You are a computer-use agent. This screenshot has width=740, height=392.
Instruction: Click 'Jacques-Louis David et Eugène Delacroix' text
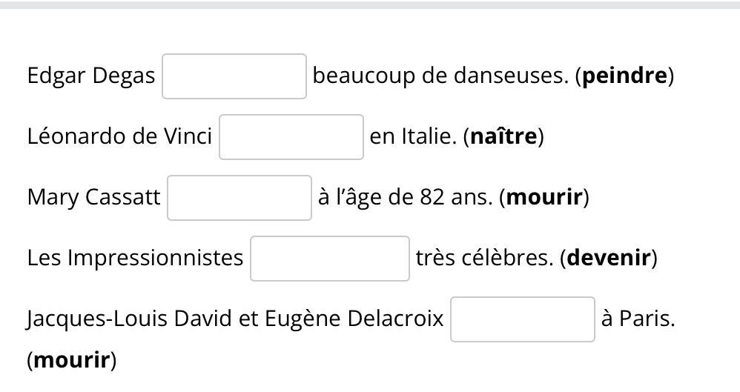[235, 319]
